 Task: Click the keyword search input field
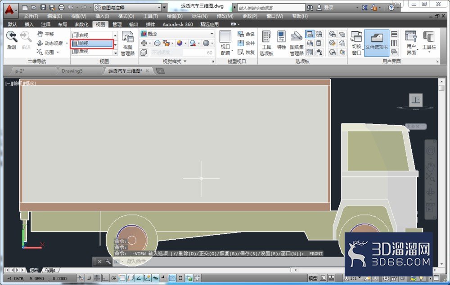pos(271,8)
